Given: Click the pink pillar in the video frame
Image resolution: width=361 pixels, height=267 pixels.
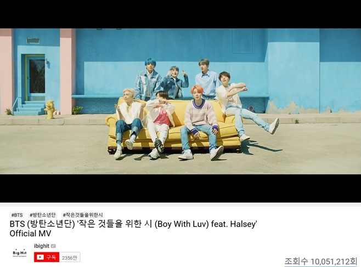Looking at the screenshot, I should click(68, 71).
